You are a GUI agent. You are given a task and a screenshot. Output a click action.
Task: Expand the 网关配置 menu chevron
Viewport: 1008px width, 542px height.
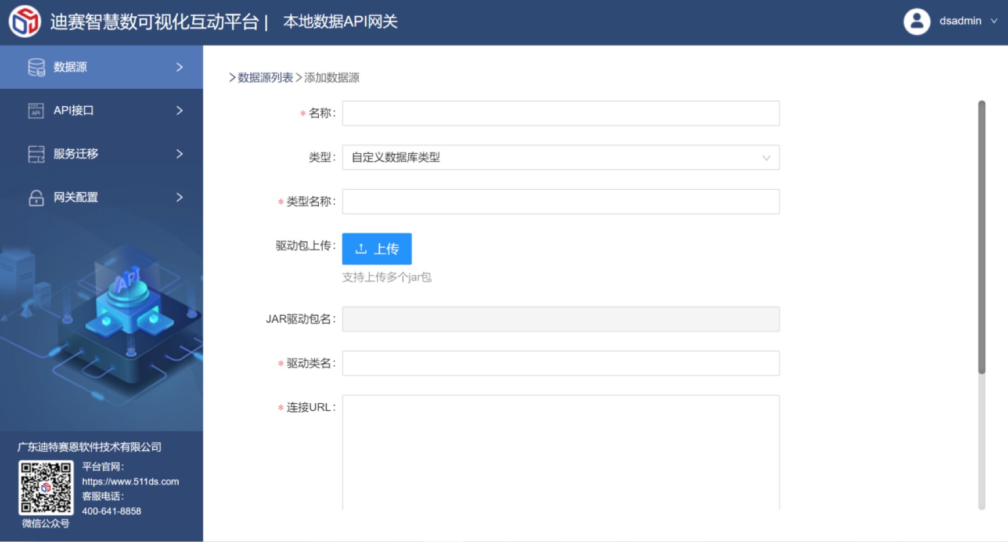point(179,197)
